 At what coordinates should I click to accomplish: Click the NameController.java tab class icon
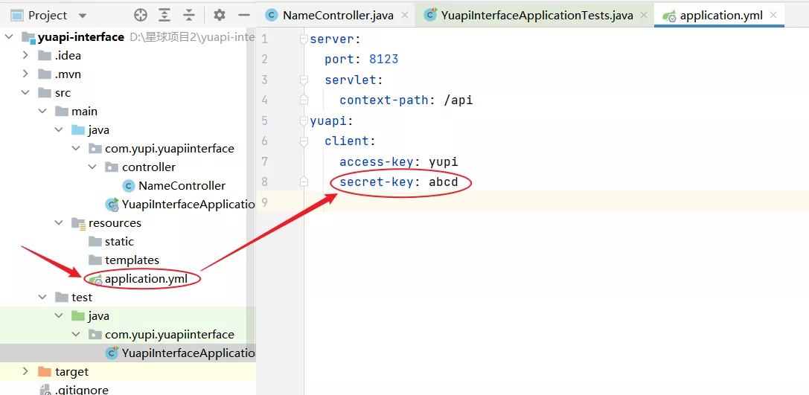272,16
